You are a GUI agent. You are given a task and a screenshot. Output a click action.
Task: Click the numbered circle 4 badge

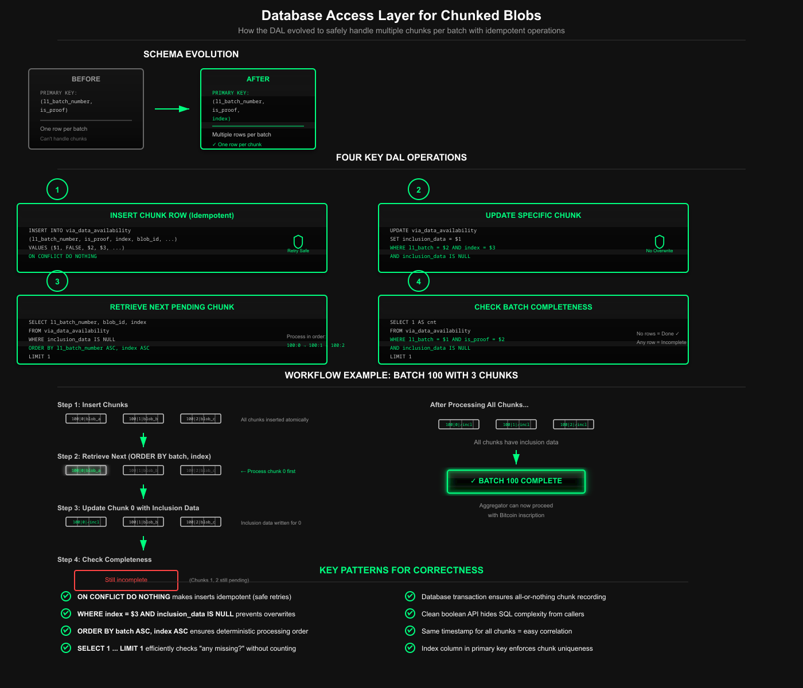point(419,282)
